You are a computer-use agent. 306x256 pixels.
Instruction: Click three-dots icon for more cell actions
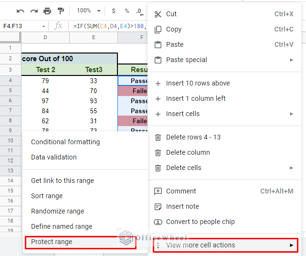coord(158,245)
